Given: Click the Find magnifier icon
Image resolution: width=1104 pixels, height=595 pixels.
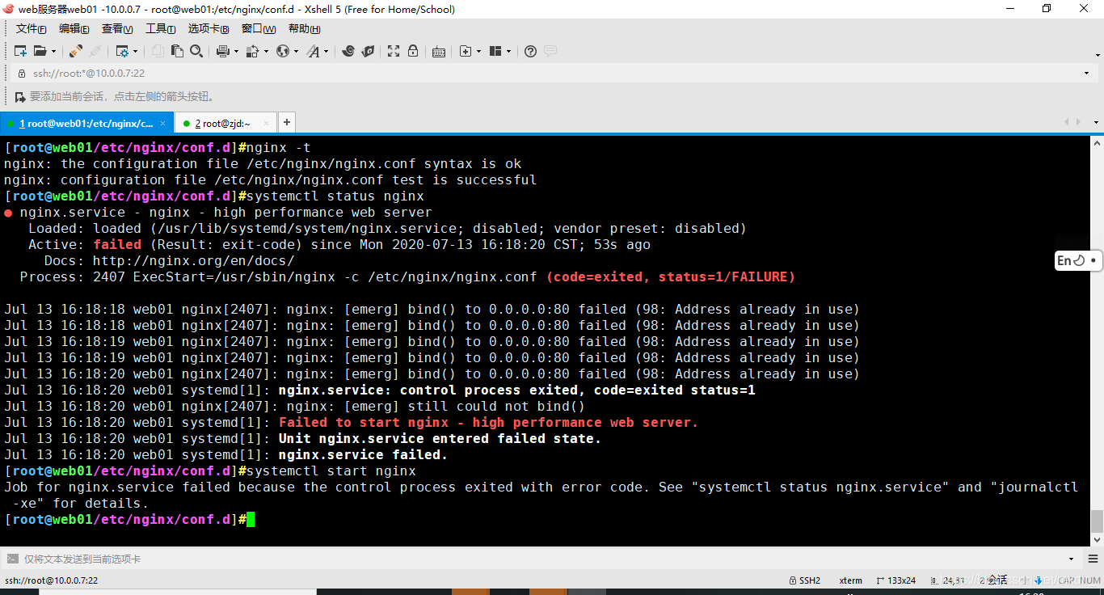Looking at the screenshot, I should point(196,51).
